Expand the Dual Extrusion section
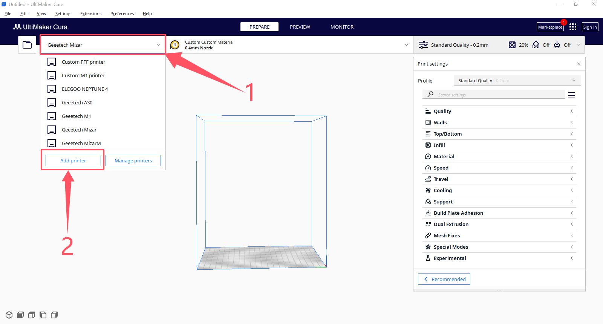This screenshot has width=603, height=324. click(x=499, y=224)
